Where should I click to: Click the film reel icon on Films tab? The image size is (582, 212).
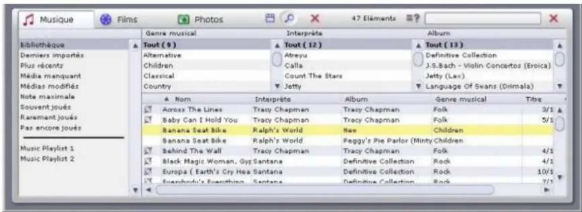coord(106,19)
